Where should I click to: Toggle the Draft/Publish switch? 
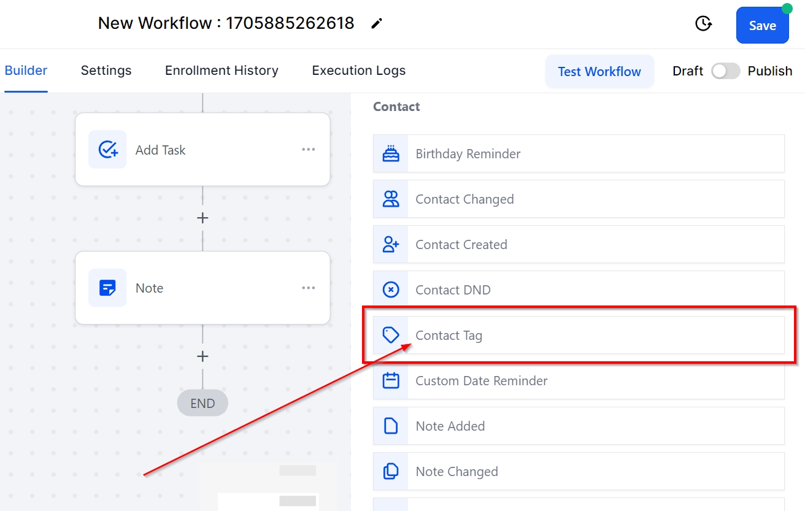pyautogui.click(x=726, y=71)
